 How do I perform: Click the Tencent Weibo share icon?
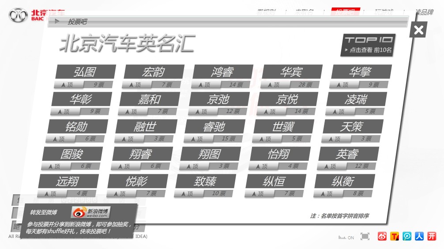pos(395,236)
